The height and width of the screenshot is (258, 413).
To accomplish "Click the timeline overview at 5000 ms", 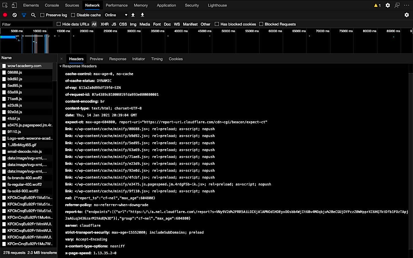I will (x=17, y=31).
